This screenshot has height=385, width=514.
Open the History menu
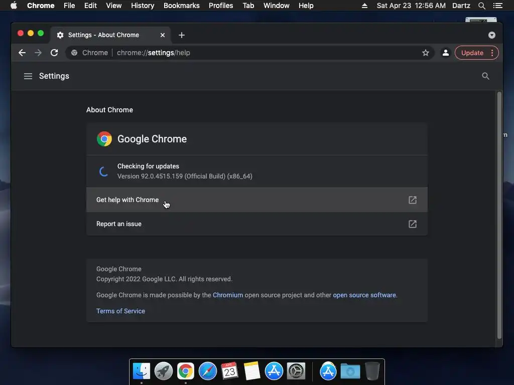click(x=143, y=6)
